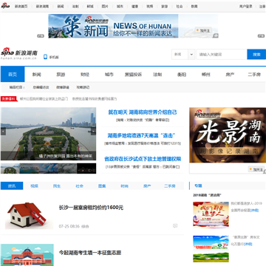Viewport: 266px width, 266px height.
Task: Open 法制 in main navigation bar
Action: [x=157, y=75]
